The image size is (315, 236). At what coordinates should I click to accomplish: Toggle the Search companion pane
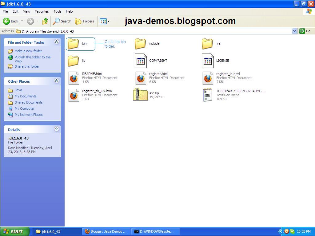[x=62, y=21]
